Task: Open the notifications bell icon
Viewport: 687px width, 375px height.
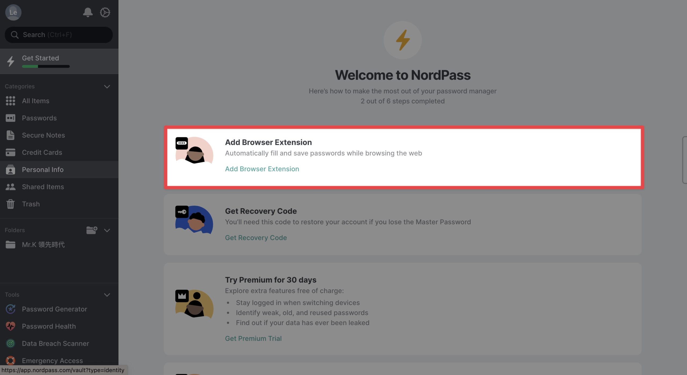Action: (87, 12)
